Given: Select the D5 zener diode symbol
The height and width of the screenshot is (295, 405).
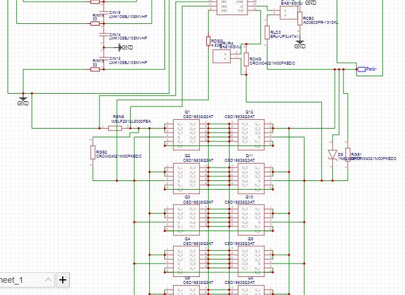Looking at the screenshot, I should pos(332,155).
